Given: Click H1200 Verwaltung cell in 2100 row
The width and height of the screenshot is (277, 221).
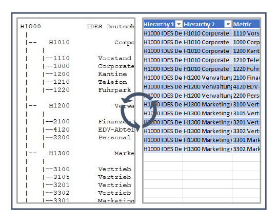Looking at the screenshot, I should (207, 78).
